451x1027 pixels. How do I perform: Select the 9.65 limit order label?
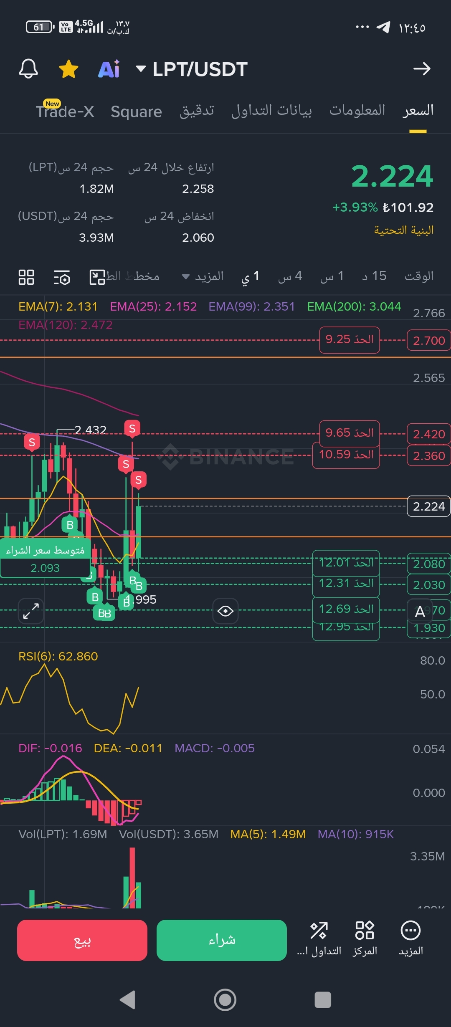(350, 433)
